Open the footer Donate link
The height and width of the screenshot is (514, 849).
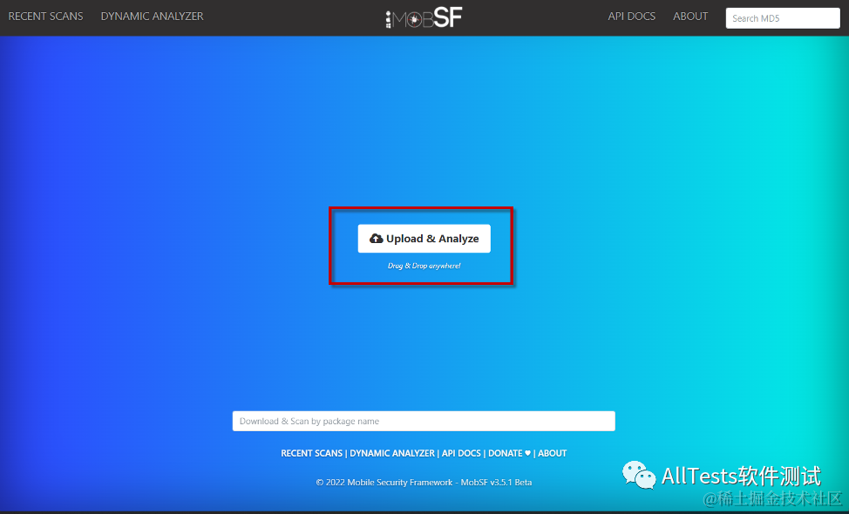click(510, 453)
